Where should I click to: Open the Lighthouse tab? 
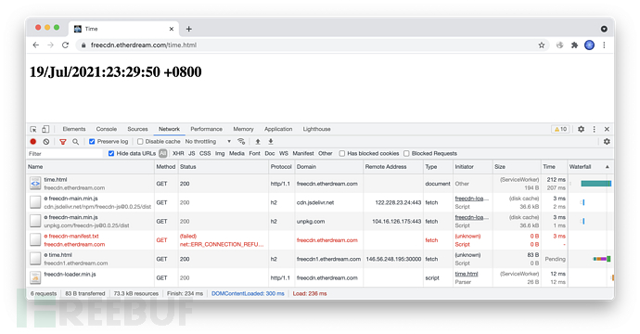pos(316,129)
